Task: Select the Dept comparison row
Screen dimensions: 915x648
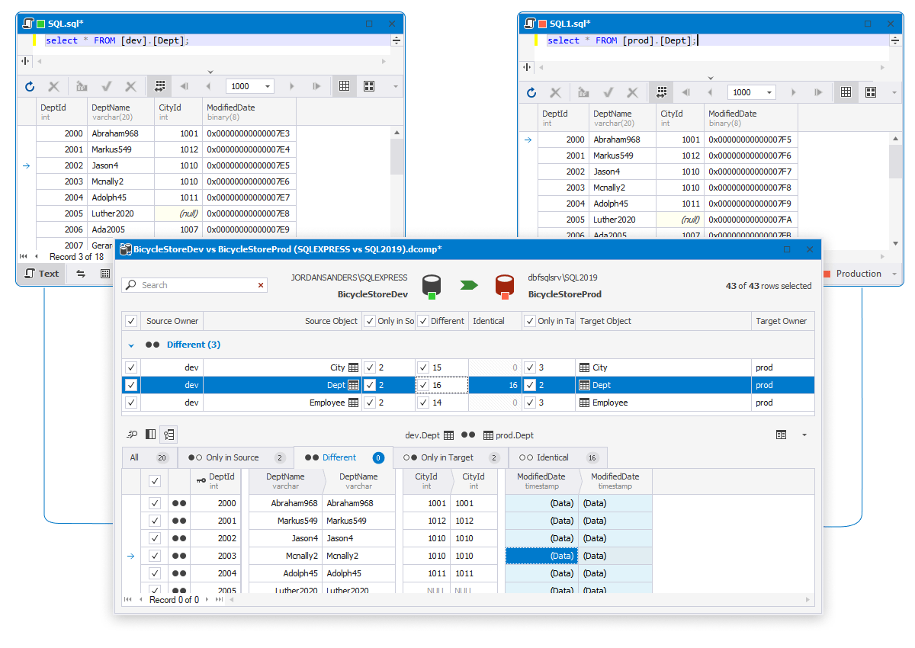Action: coord(468,385)
